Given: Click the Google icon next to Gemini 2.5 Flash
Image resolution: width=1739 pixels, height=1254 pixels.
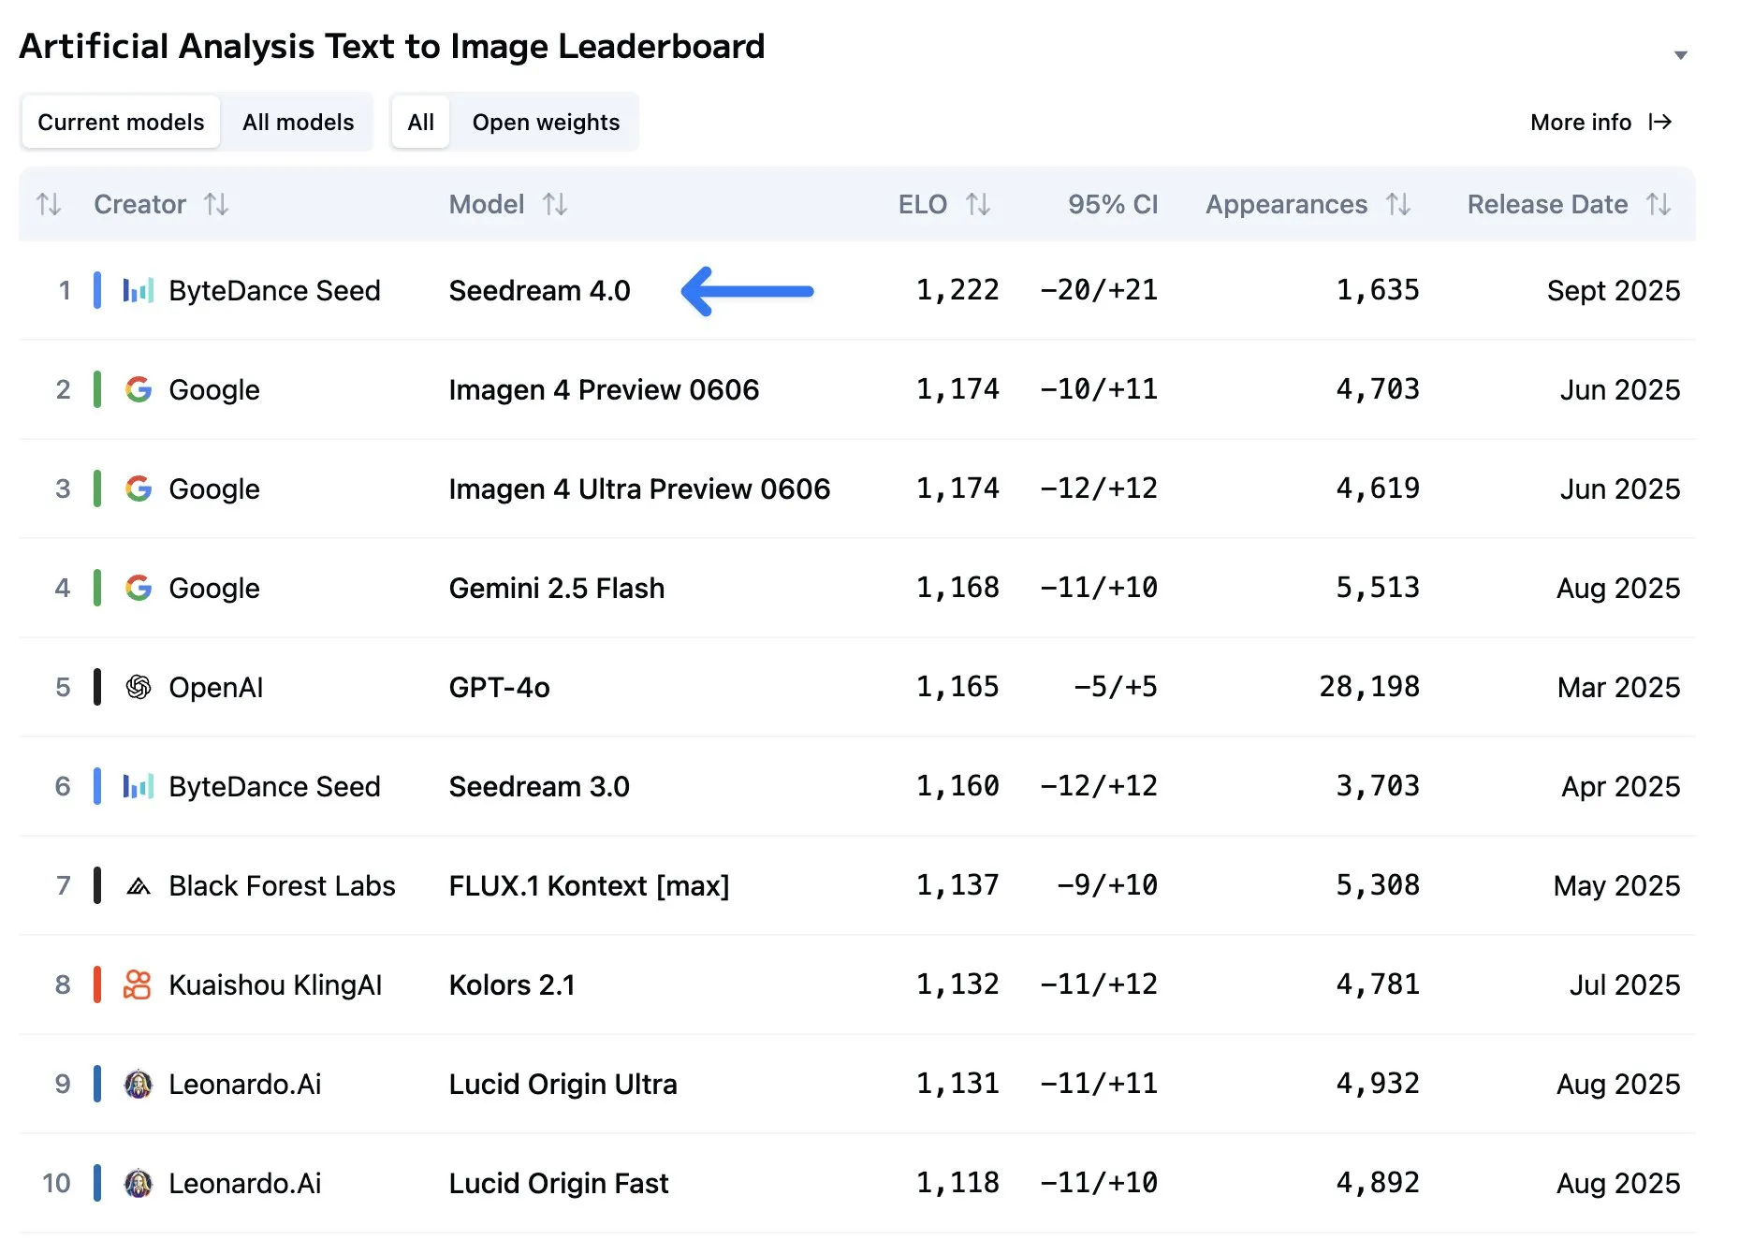Looking at the screenshot, I should coord(138,588).
